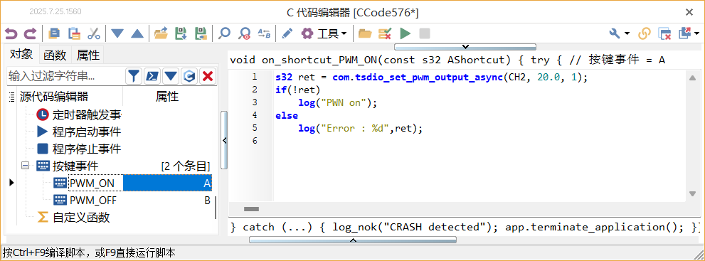Switch to the 对象 tab

pos(21,54)
